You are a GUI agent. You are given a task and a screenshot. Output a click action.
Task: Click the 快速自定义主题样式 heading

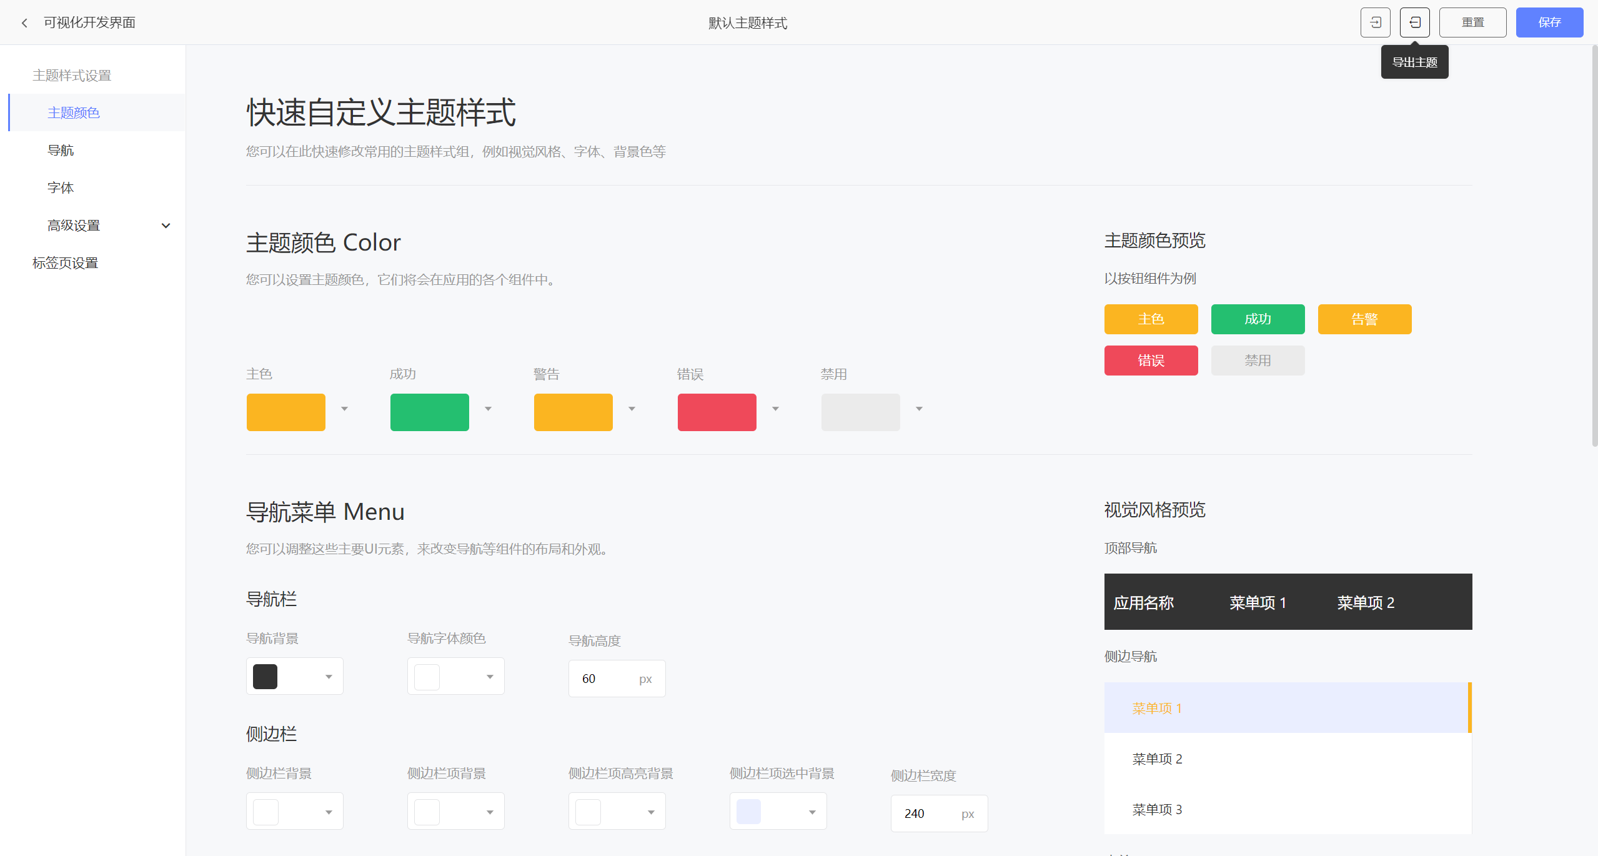(381, 112)
